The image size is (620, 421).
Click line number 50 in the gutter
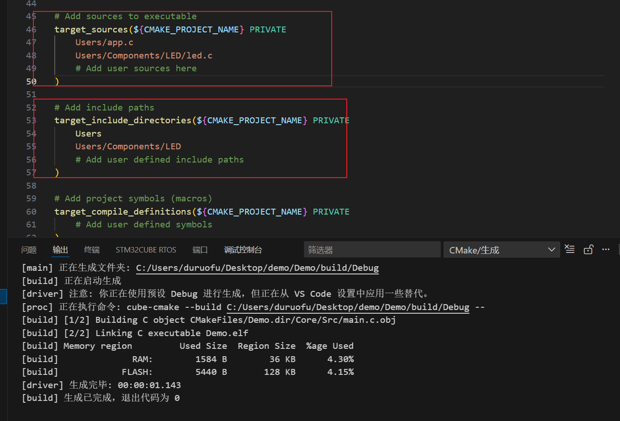(x=31, y=82)
